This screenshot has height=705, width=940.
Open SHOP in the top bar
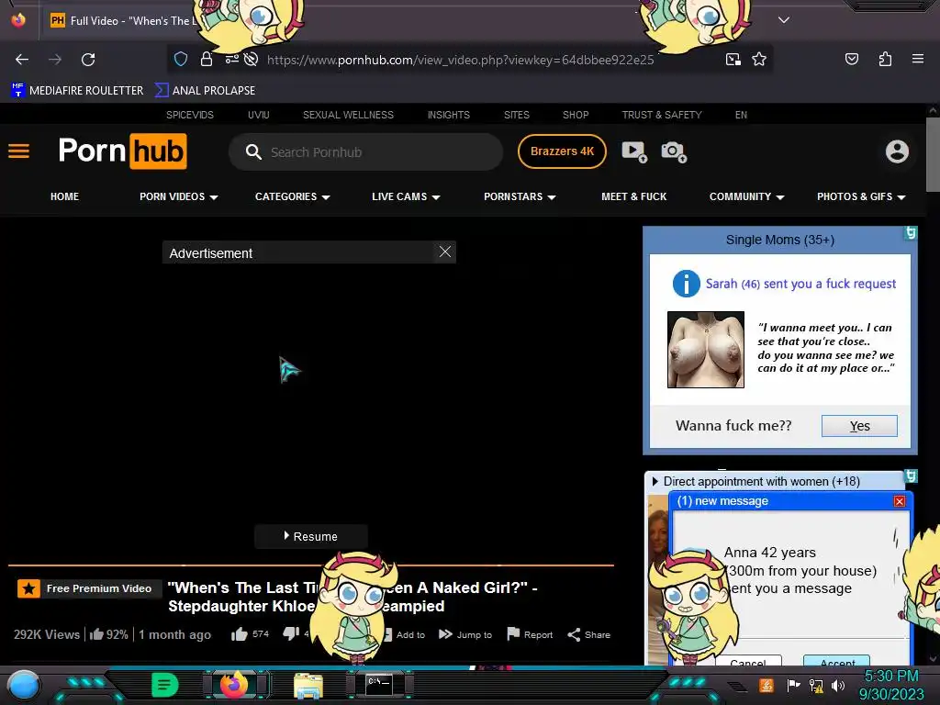576,115
